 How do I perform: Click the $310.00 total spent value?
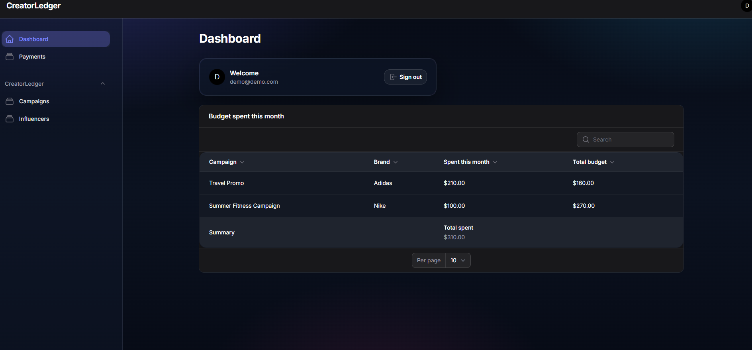coord(454,237)
